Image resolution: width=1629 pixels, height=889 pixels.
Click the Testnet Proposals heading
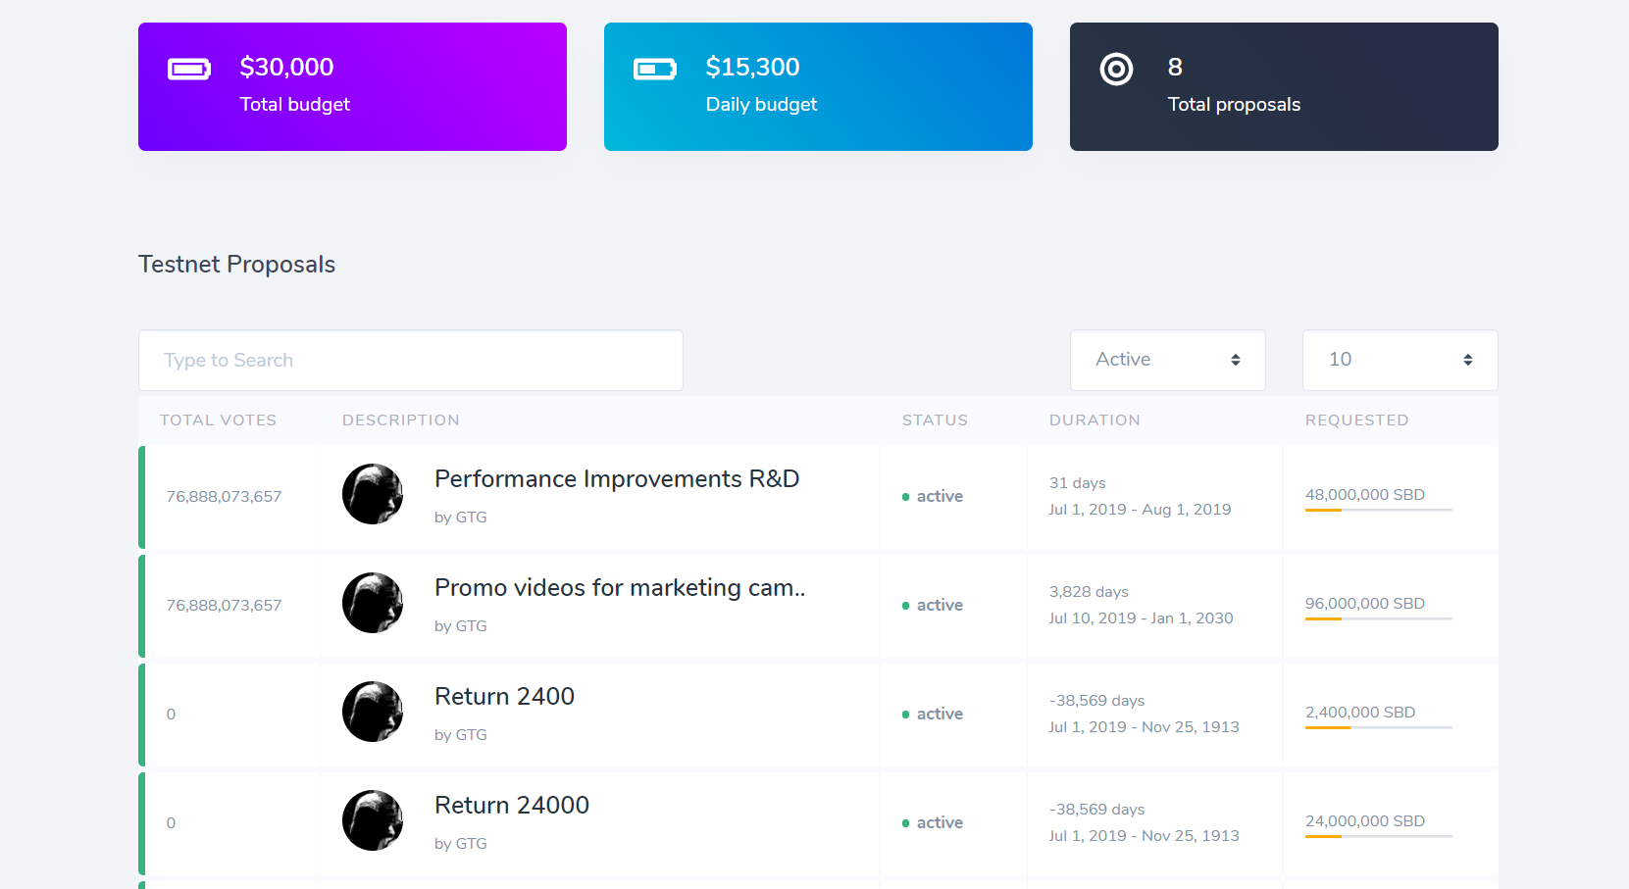(236, 265)
